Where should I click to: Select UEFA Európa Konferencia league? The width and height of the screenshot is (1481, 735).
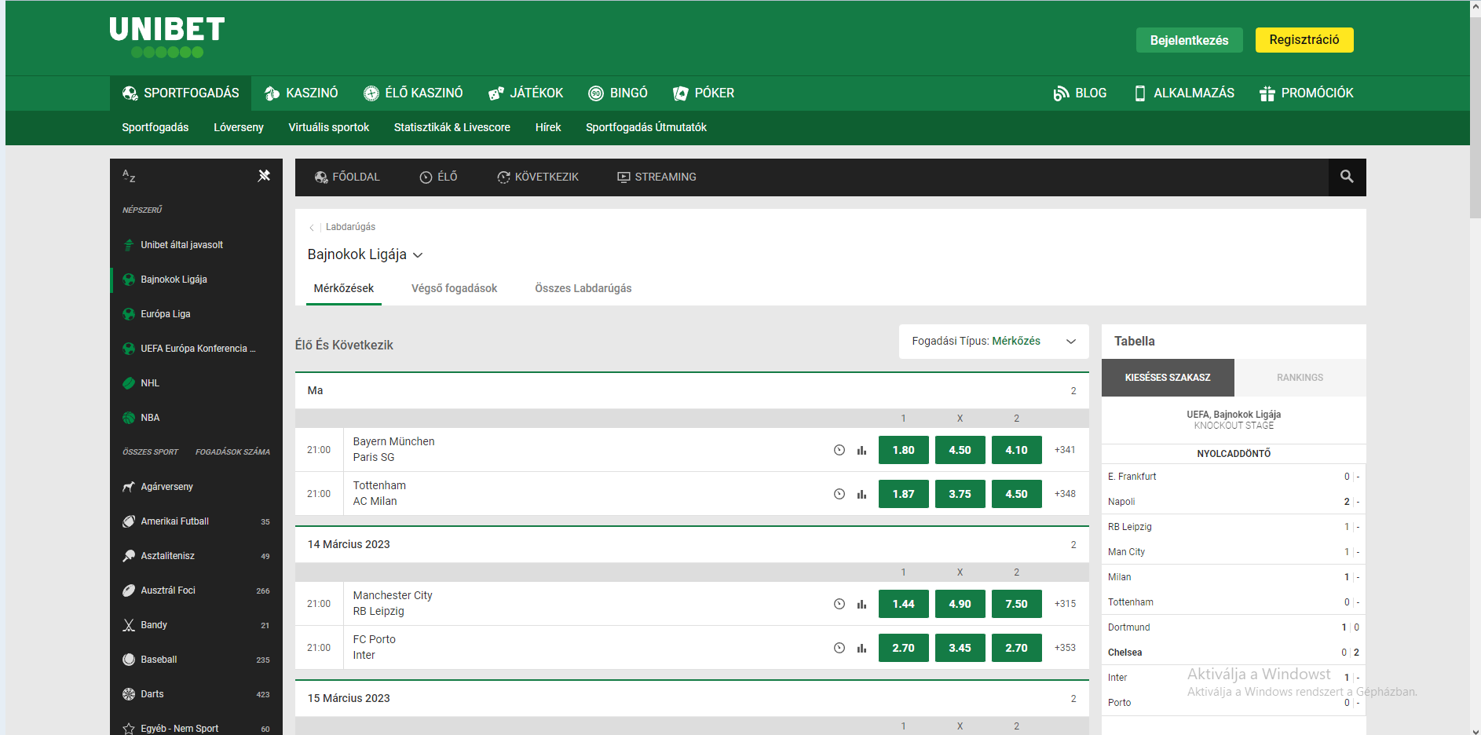coord(196,349)
